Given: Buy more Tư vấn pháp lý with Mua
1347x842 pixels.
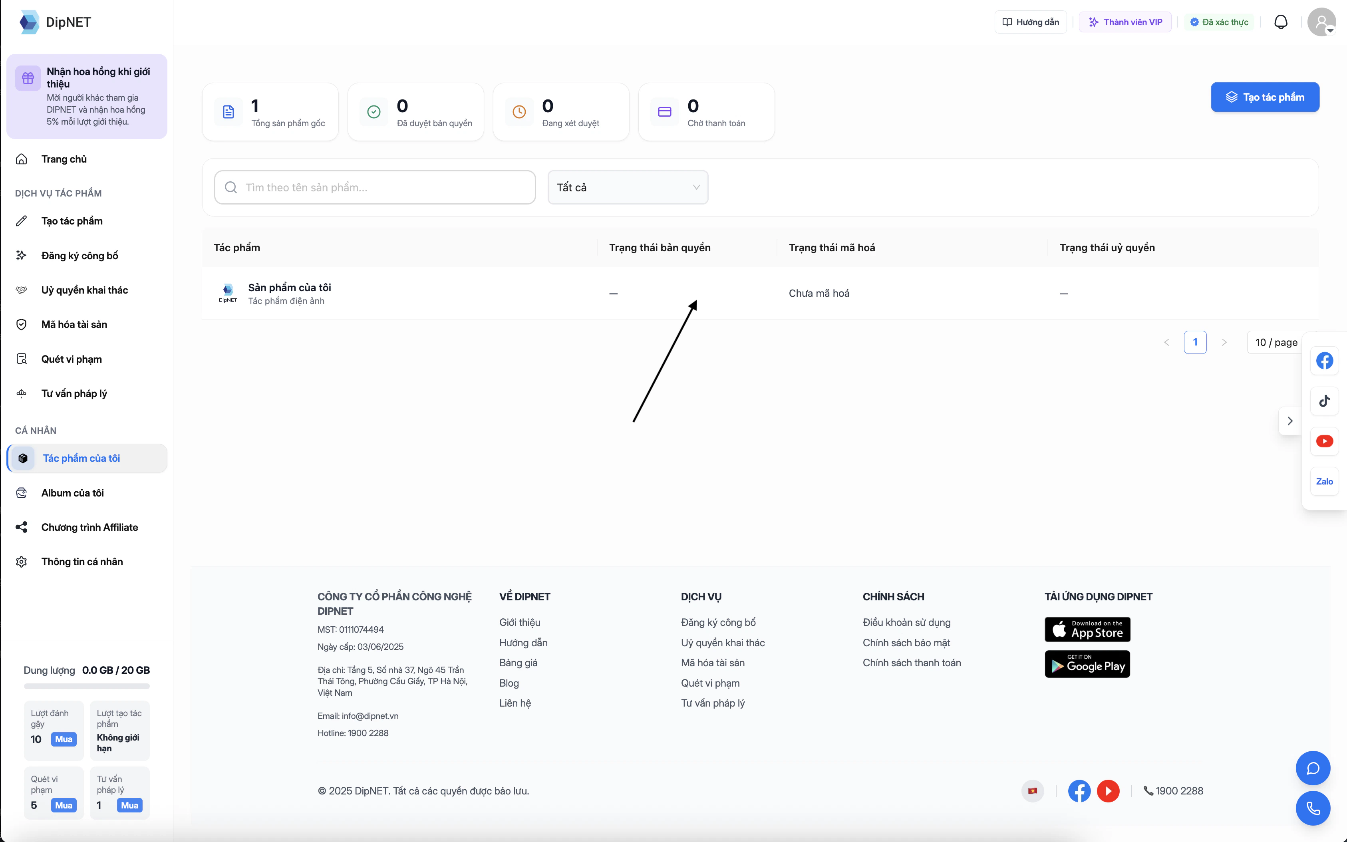Looking at the screenshot, I should pyautogui.click(x=130, y=805).
